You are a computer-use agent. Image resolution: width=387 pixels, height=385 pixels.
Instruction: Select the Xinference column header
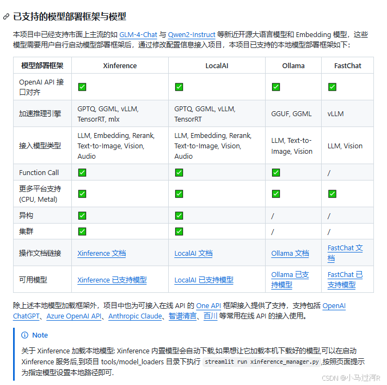[x=120, y=65]
